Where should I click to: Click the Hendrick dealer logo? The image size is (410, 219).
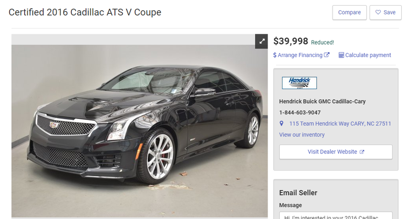[x=299, y=83]
